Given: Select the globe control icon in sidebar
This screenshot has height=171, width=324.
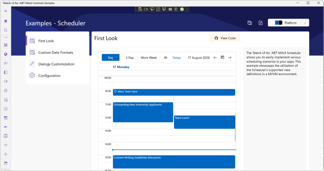Looking at the screenshot, I should pos(6,54).
